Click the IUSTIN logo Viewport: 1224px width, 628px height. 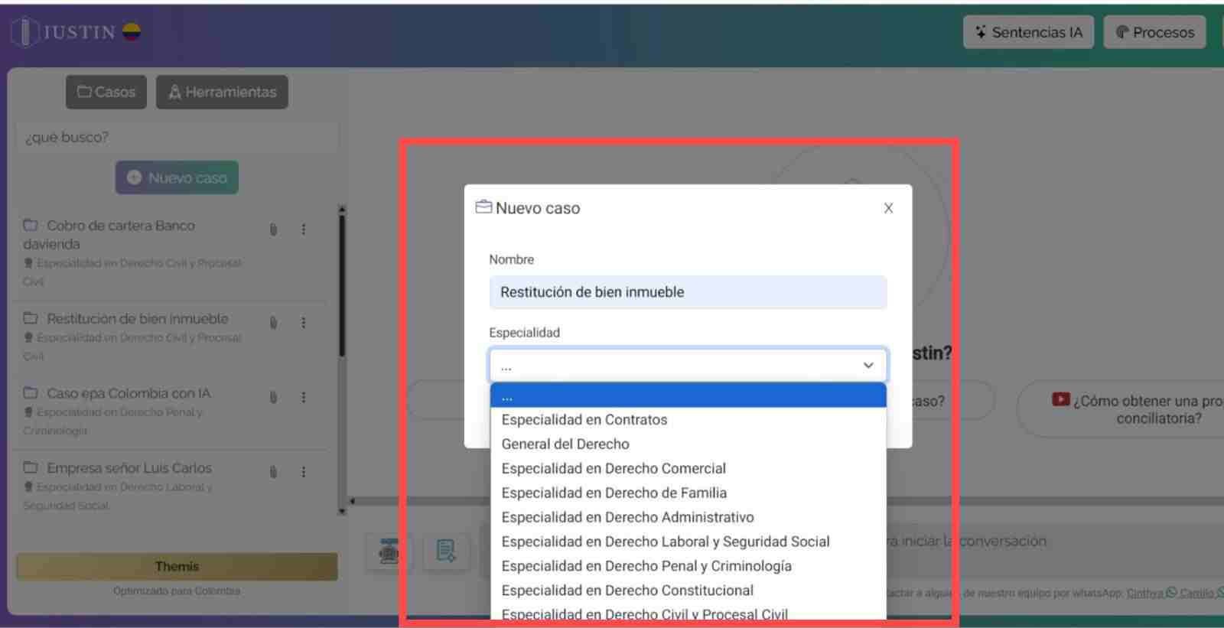pos(64,32)
